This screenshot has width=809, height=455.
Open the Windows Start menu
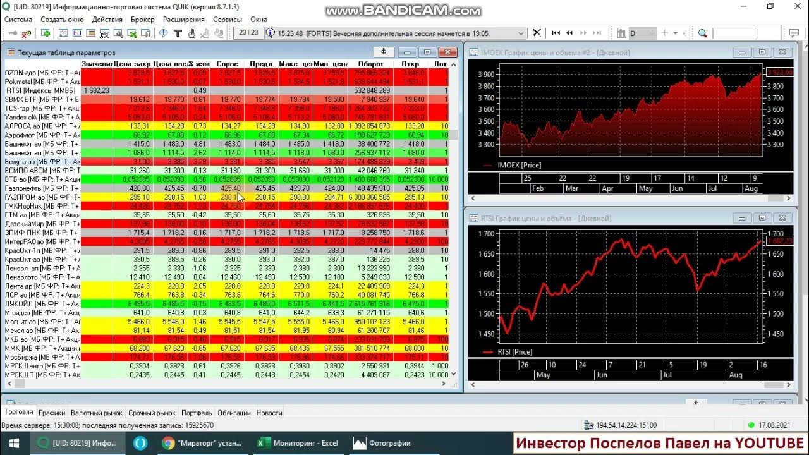point(14,443)
